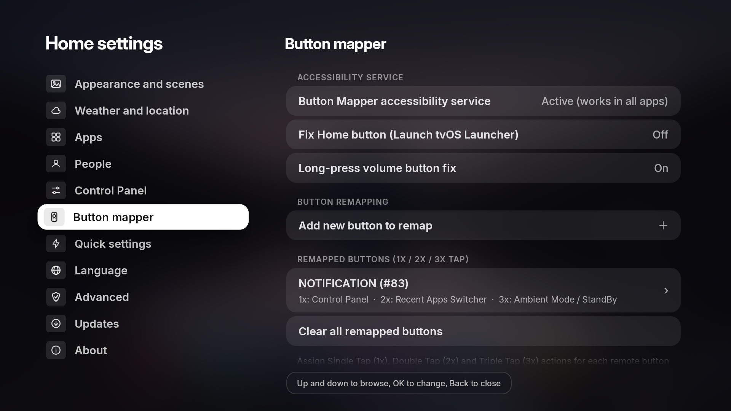Click the highlighted Button mapper menu label
731x411 pixels.
click(113, 217)
